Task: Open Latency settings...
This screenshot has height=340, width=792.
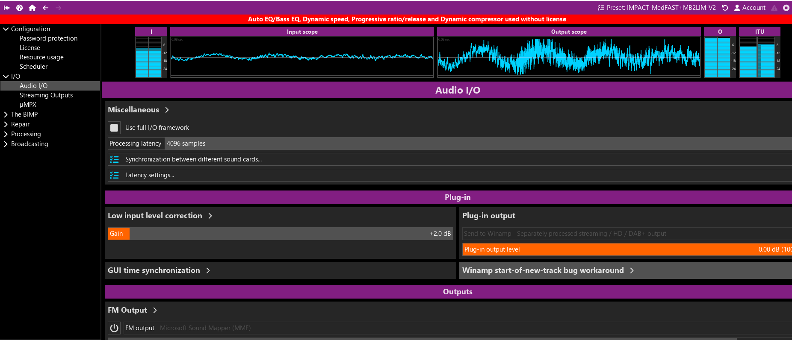Action: point(149,175)
